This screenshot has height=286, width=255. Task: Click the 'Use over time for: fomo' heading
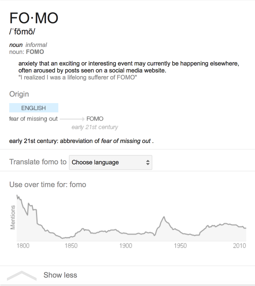pos(48,185)
